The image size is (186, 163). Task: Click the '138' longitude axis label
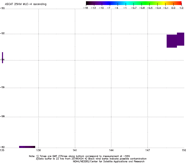[38, 150]
